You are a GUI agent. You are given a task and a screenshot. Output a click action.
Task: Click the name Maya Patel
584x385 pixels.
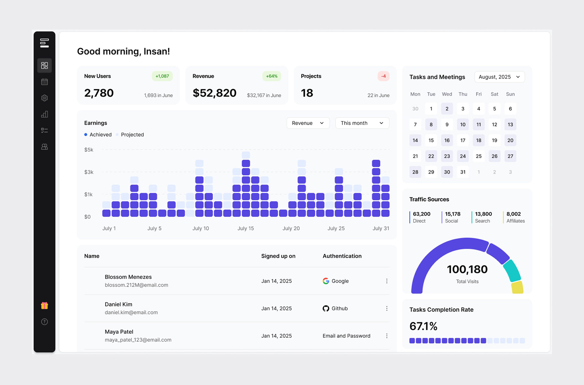point(119,332)
